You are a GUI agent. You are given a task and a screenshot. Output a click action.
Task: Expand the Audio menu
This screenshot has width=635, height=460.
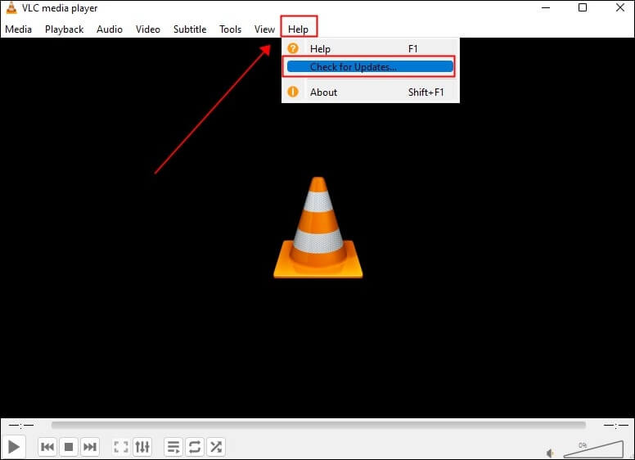pos(109,29)
